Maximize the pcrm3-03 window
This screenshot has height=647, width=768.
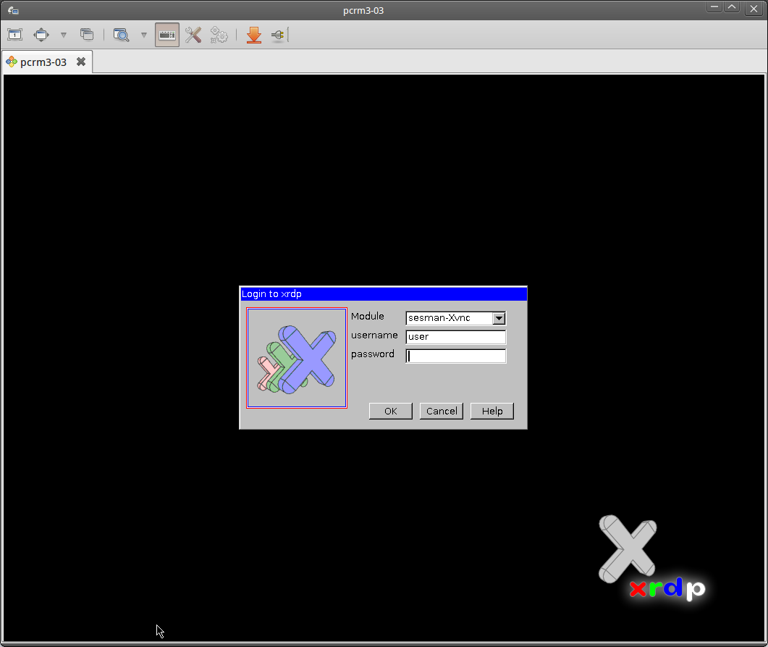click(x=732, y=7)
